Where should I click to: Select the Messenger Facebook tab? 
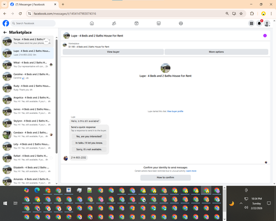coord(33,4)
